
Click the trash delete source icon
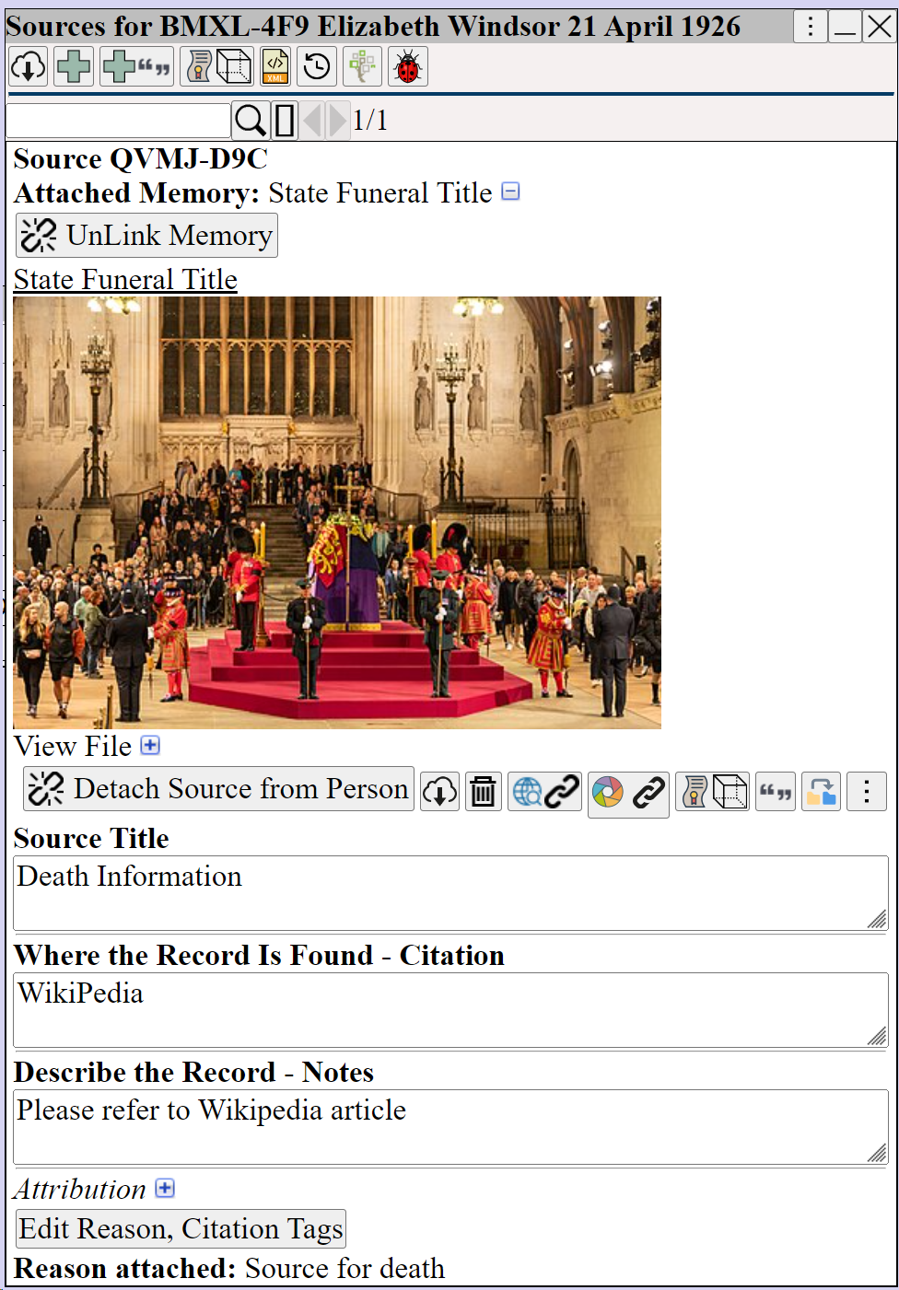point(484,792)
